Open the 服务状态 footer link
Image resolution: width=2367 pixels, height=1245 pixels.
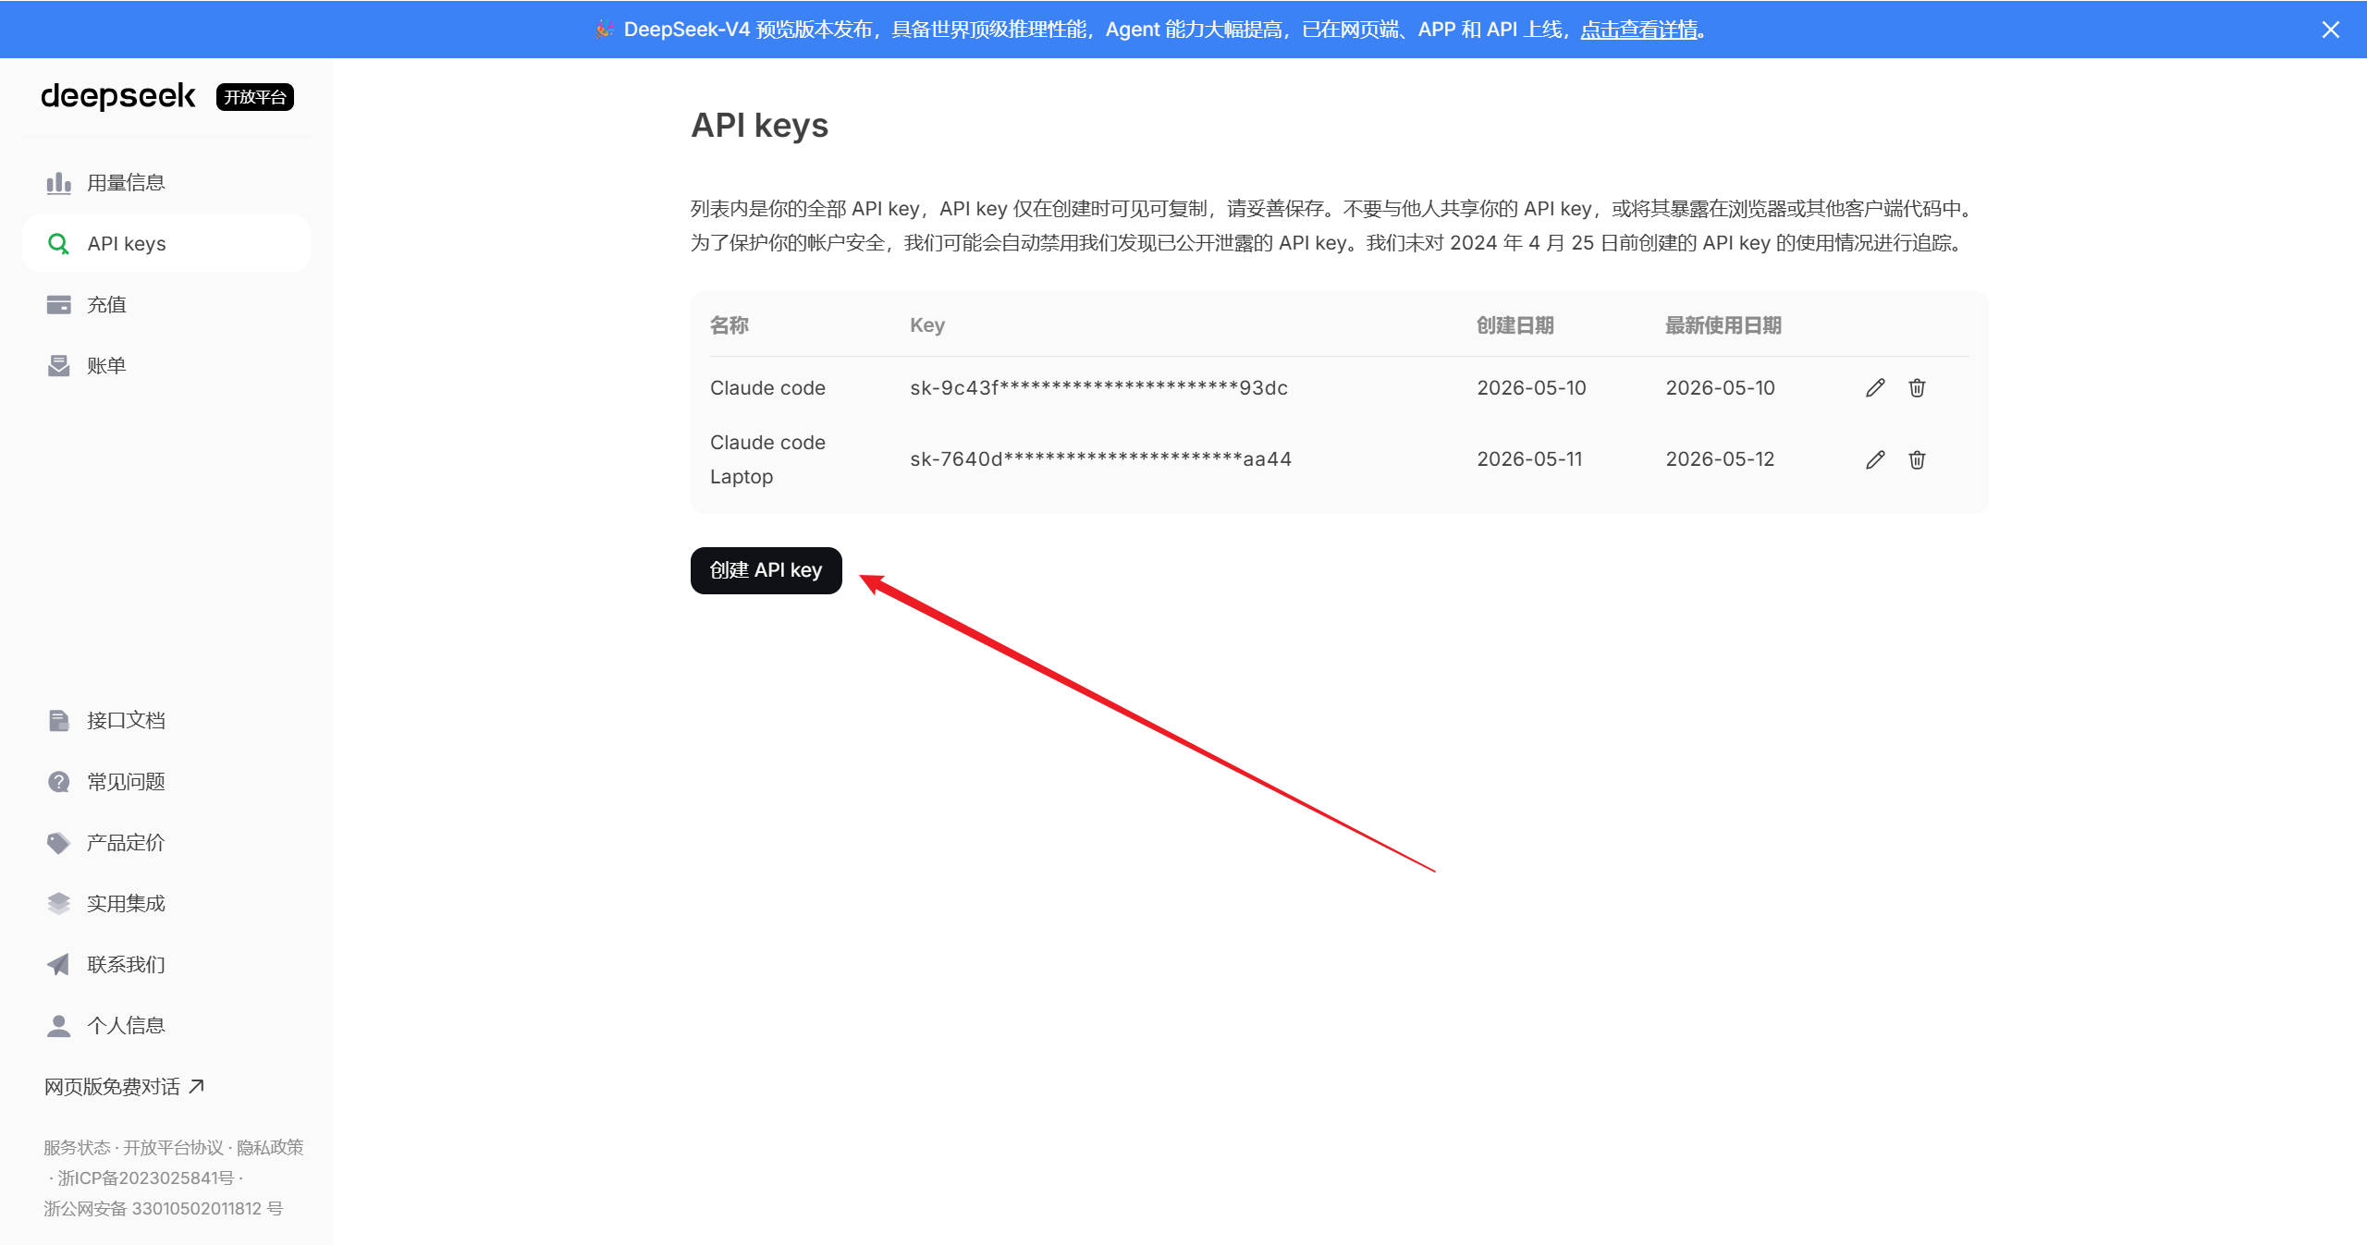77,1148
